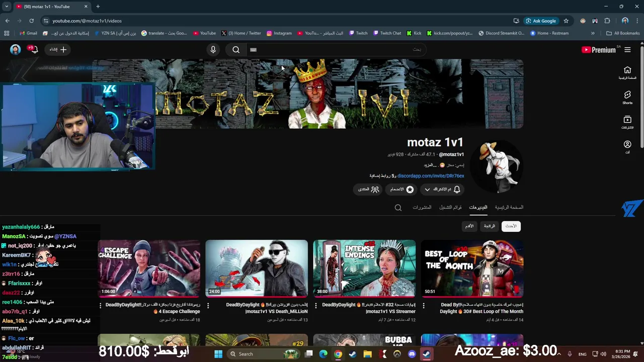This screenshot has width=644, height=362.
Task: Open File Explorer from the taskbar
Action: 367,354
